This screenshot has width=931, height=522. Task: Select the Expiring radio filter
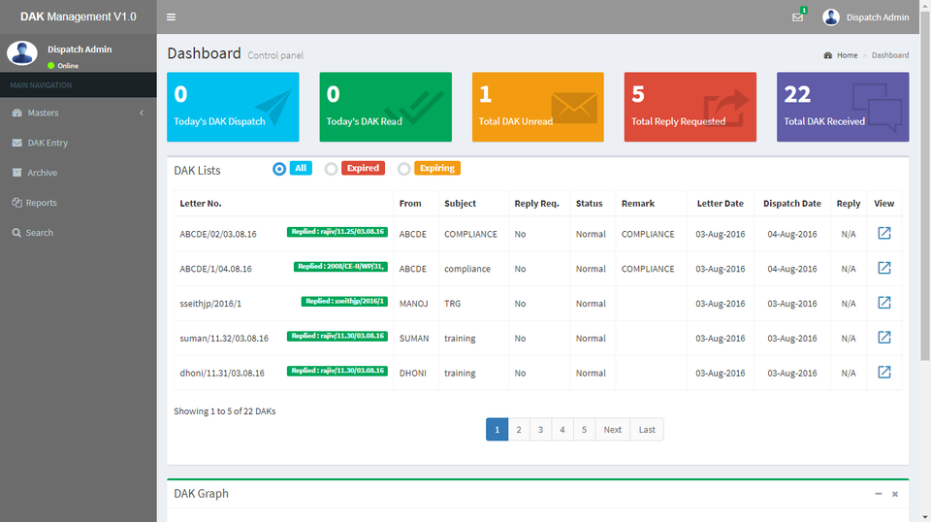(x=403, y=169)
